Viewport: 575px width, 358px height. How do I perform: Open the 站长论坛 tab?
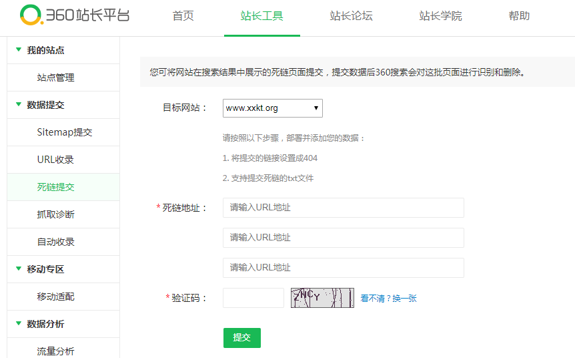point(351,16)
